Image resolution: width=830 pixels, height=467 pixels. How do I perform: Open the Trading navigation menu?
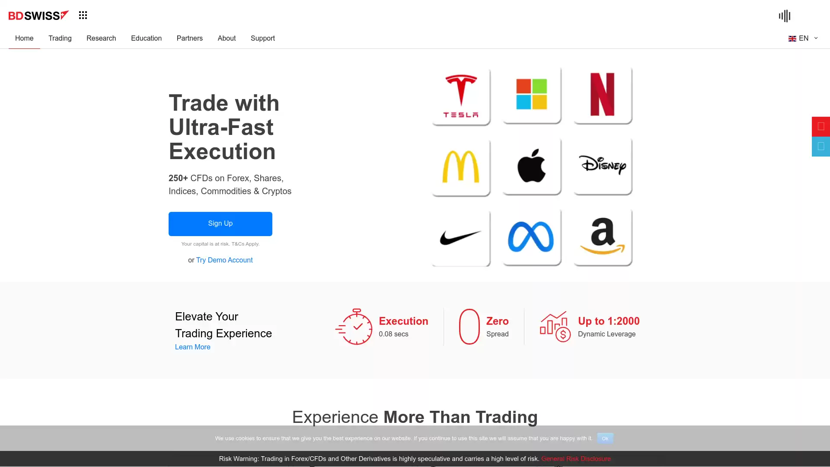[60, 38]
